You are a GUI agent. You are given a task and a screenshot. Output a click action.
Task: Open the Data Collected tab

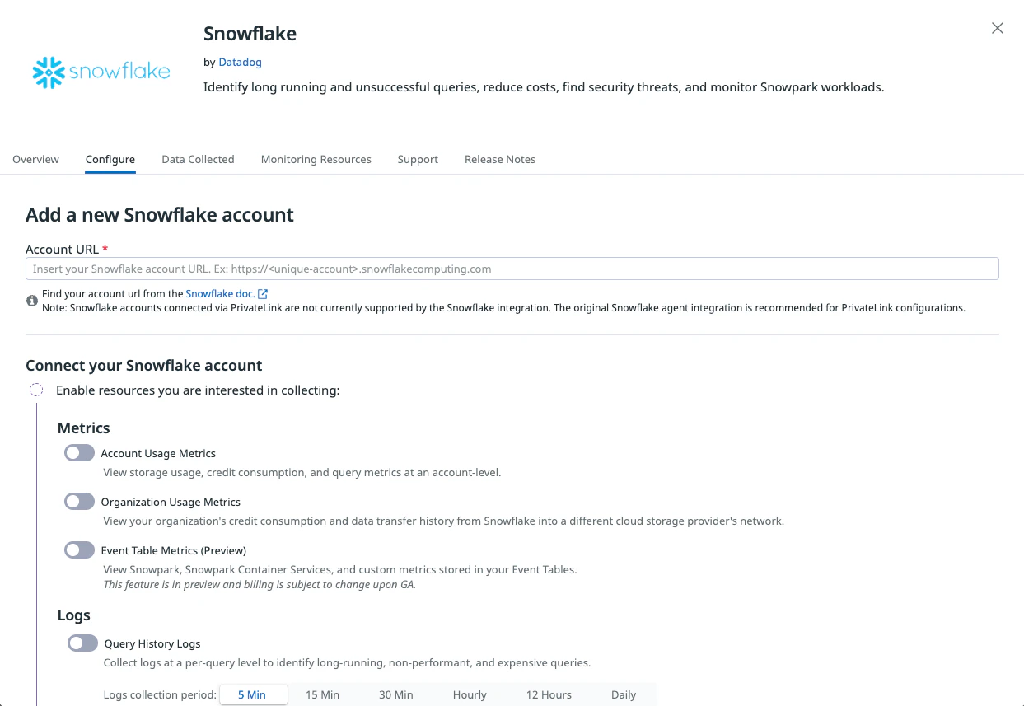(198, 159)
